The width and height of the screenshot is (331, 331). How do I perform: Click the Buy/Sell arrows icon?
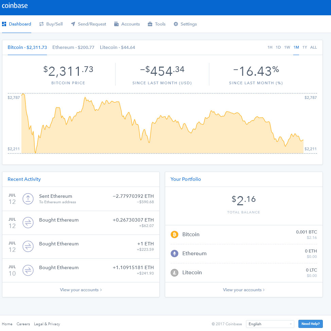(x=41, y=24)
